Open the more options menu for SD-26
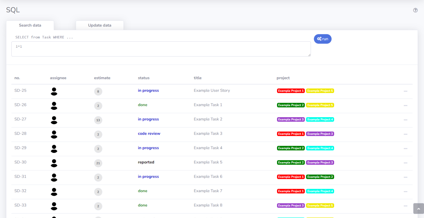 point(405,106)
